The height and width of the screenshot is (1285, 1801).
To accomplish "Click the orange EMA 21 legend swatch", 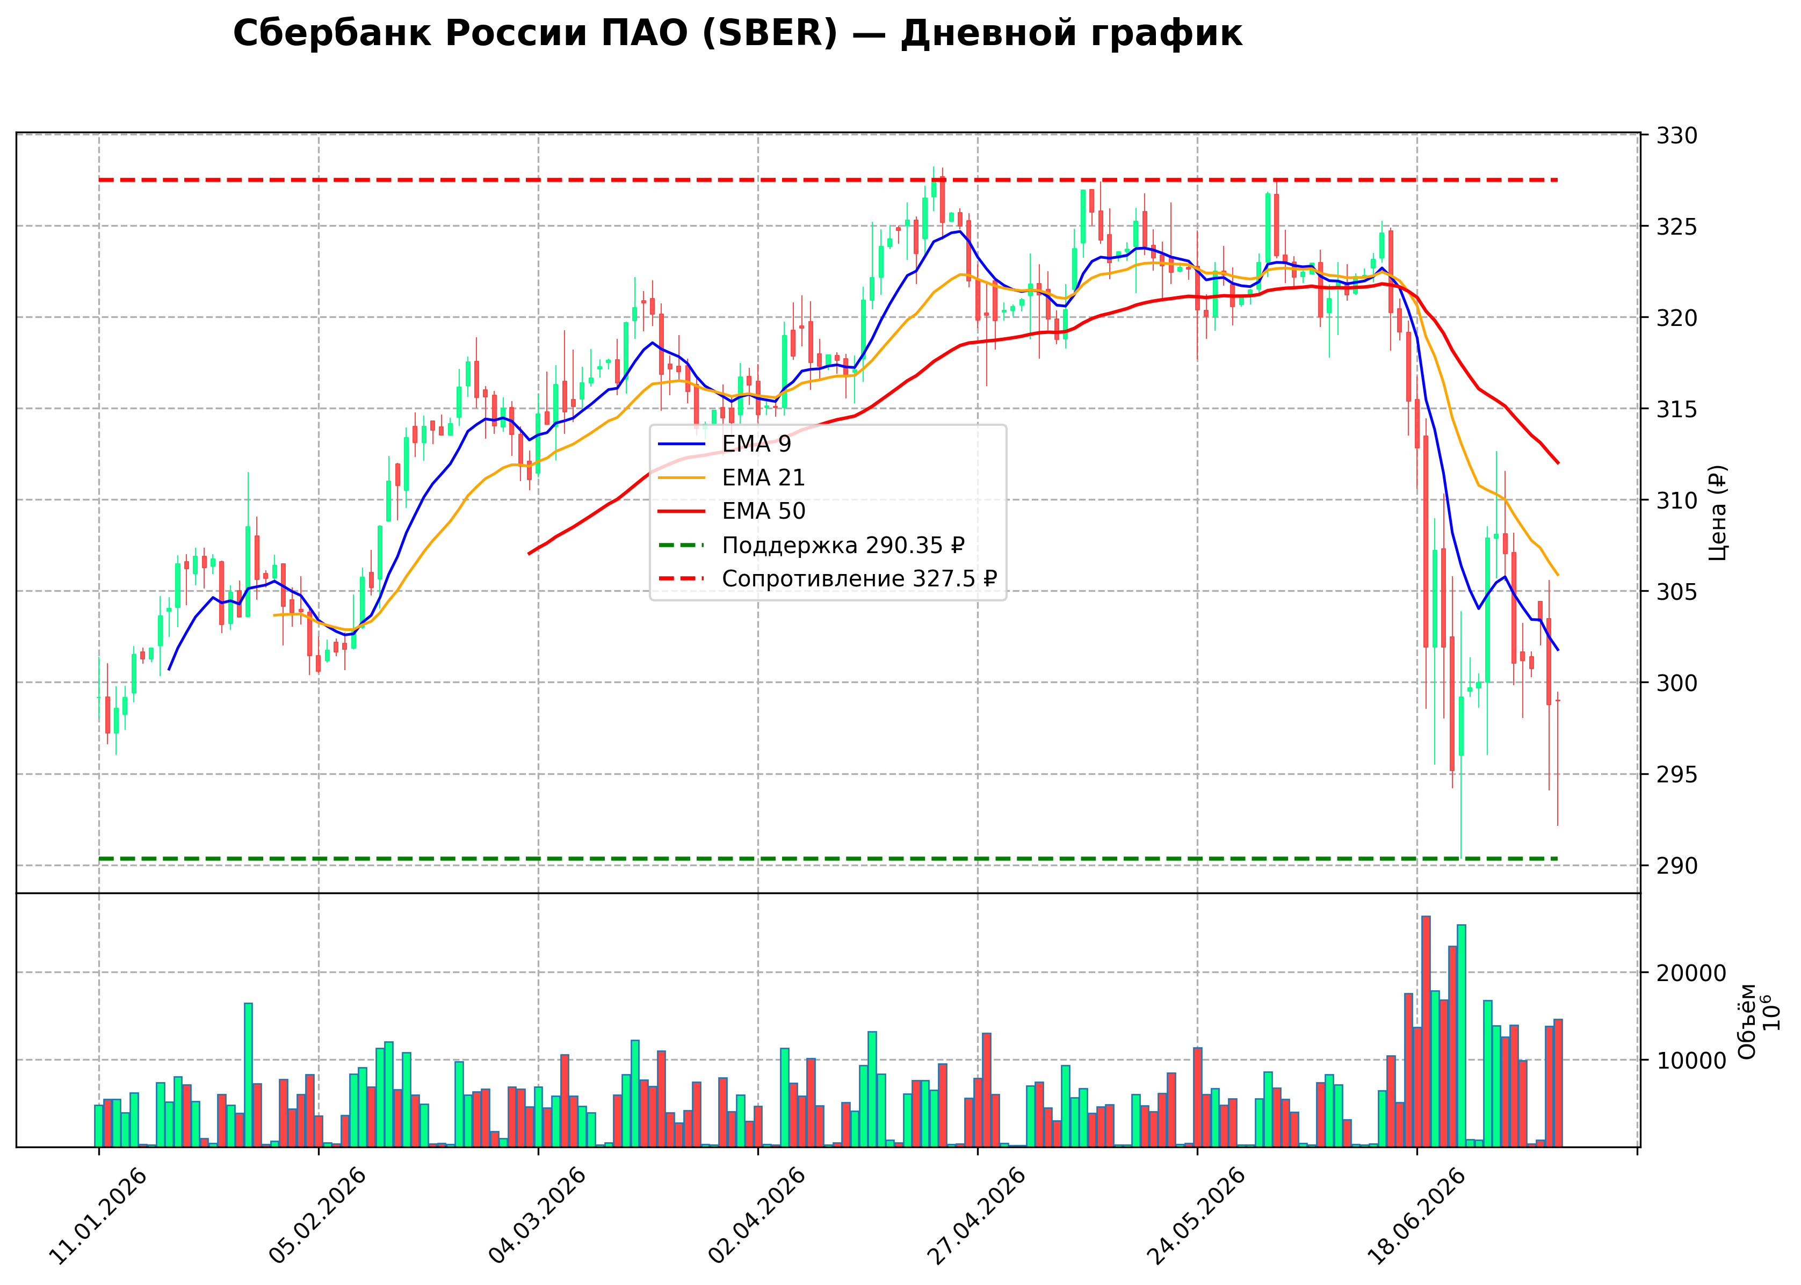I will [x=681, y=478].
